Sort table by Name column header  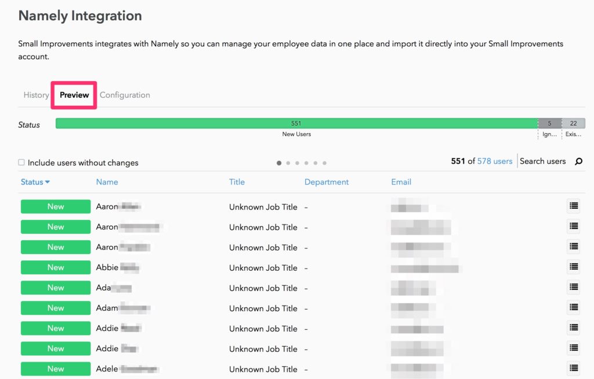pos(107,182)
